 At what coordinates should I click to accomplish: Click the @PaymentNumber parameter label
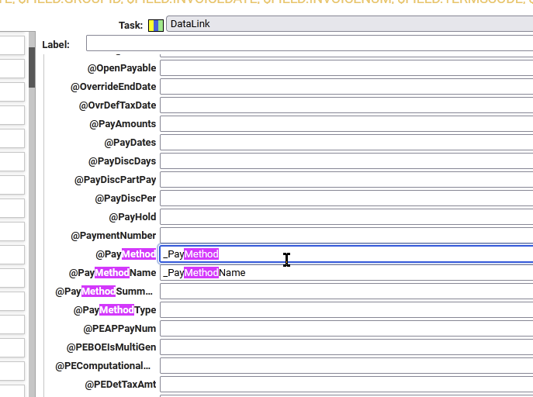coord(113,236)
